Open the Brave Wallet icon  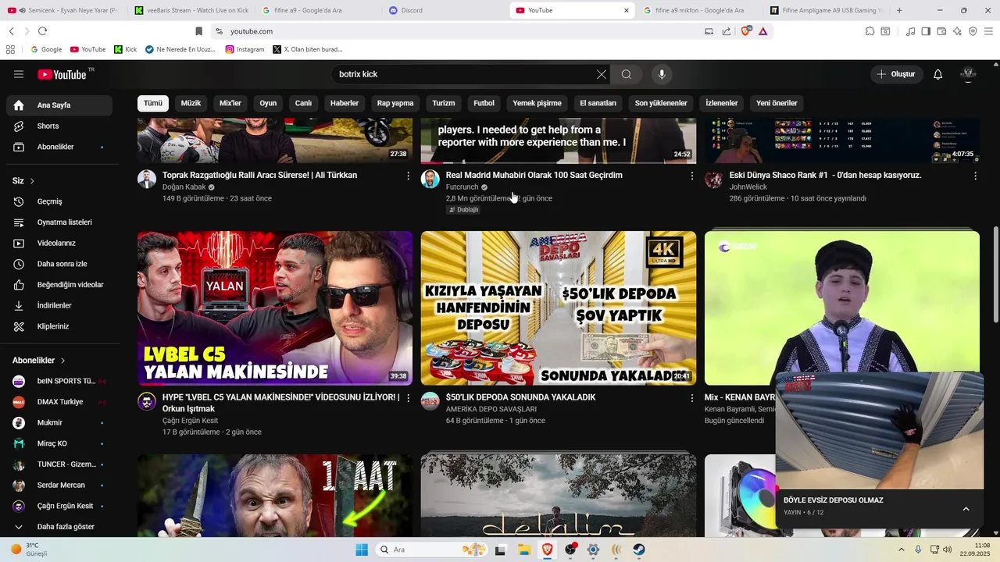point(941,31)
